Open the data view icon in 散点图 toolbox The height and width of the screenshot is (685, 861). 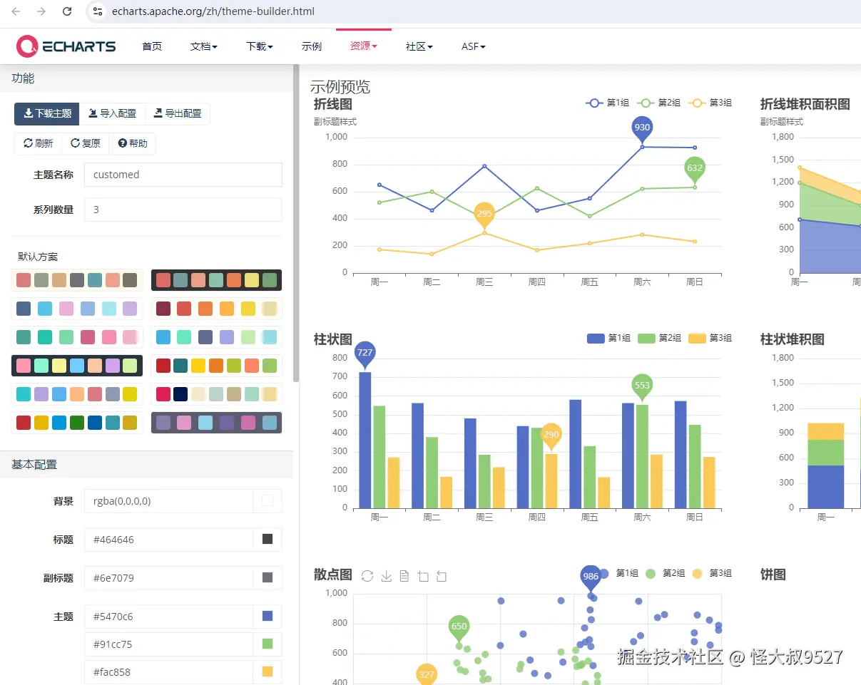click(404, 576)
